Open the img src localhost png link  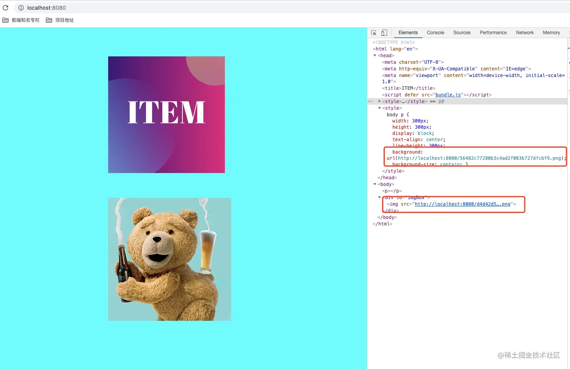click(x=463, y=204)
